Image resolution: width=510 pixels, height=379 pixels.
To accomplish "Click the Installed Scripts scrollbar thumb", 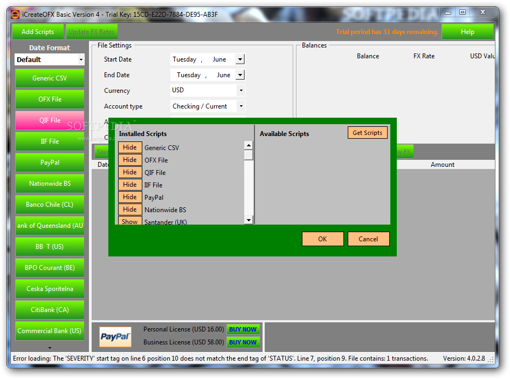I will (249, 155).
